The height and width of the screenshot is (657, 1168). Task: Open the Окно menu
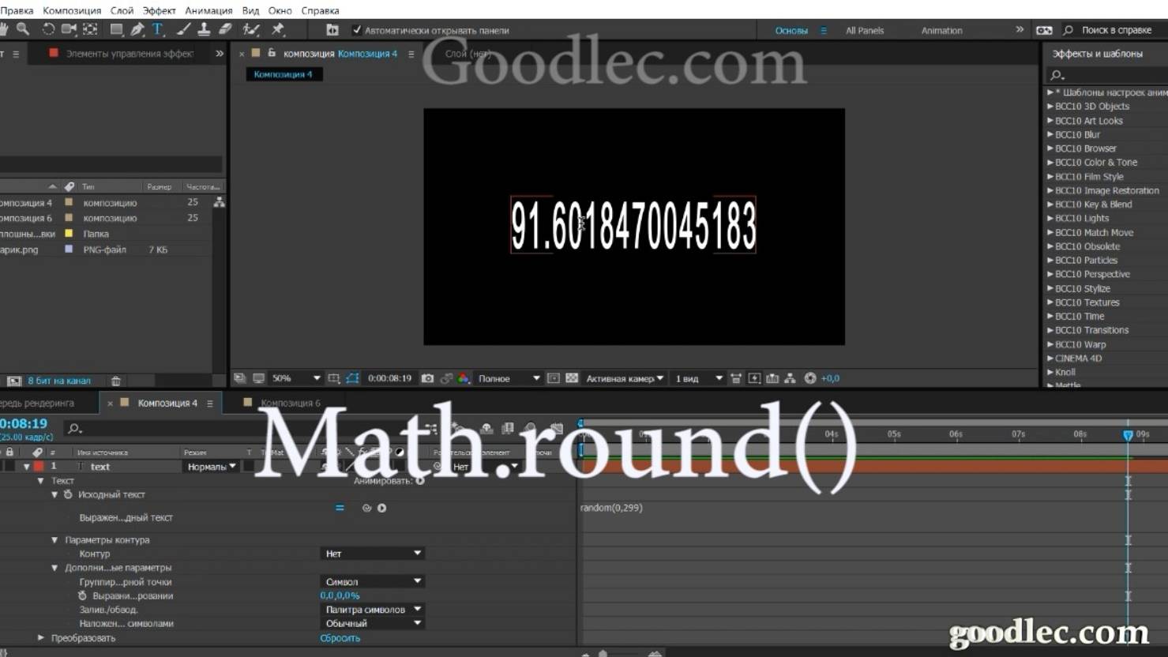coord(280,10)
